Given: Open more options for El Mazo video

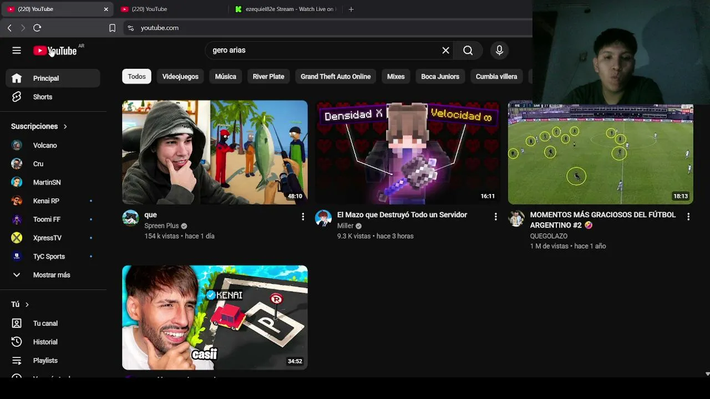Looking at the screenshot, I should [x=496, y=217].
